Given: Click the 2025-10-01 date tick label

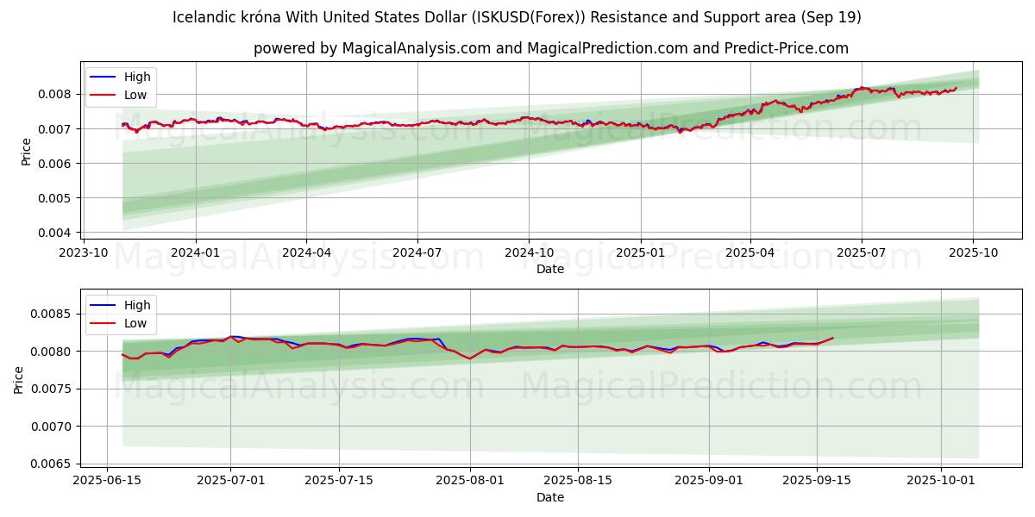Looking at the screenshot, I should [x=941, y=481].
